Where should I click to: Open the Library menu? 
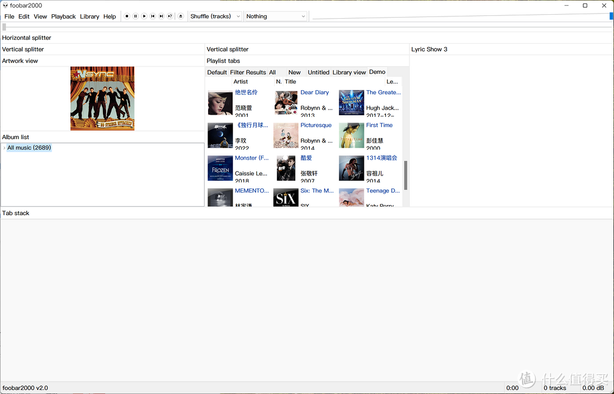90,16
